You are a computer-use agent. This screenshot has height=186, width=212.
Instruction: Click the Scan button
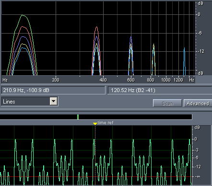pyautogui.click(x=167, y=104)
